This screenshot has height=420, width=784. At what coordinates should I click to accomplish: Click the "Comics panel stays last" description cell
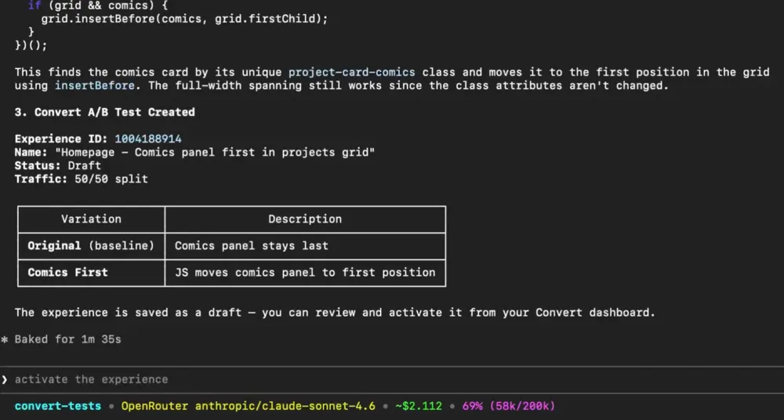252,246
